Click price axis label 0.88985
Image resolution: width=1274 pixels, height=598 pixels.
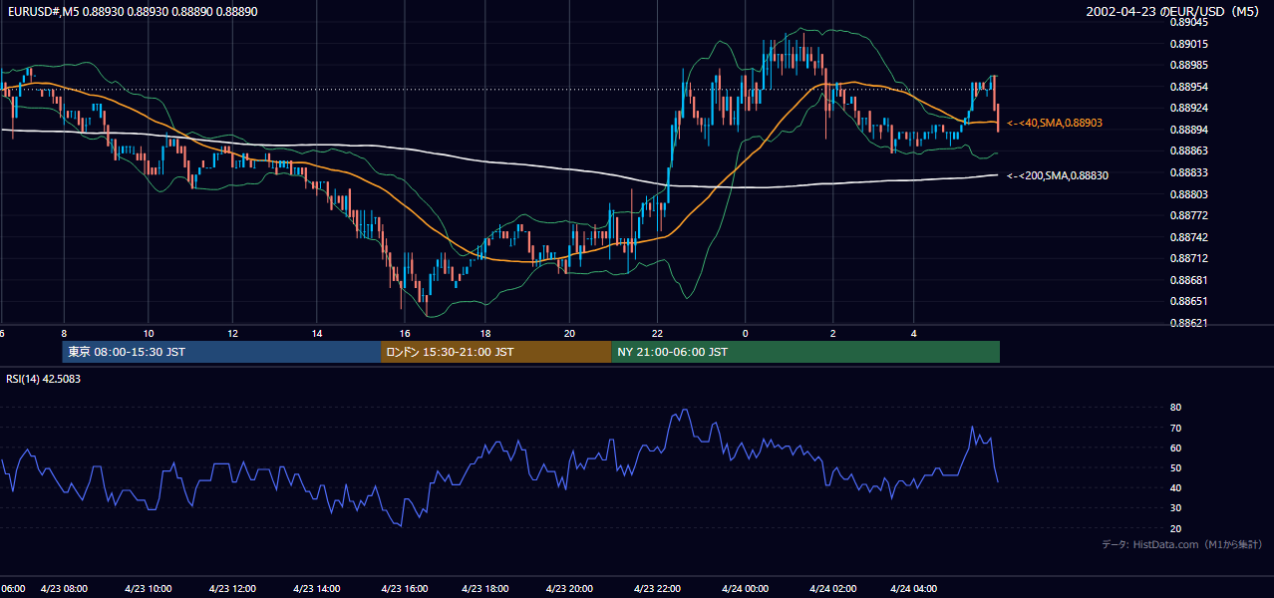click(x=1189, y=65)
